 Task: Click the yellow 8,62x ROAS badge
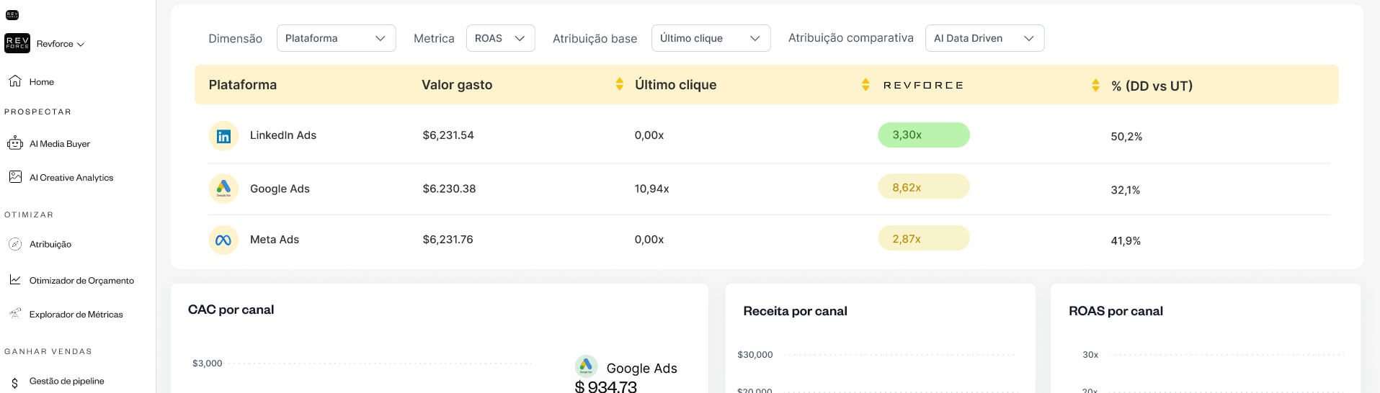tap(924, 187)
